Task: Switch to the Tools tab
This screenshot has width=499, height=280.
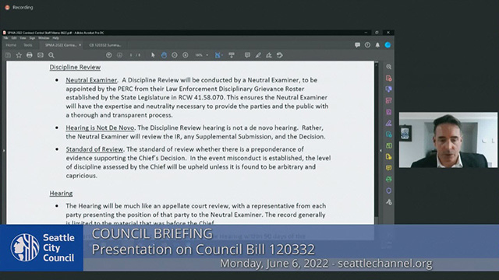Action: click(x=28, y=45)
